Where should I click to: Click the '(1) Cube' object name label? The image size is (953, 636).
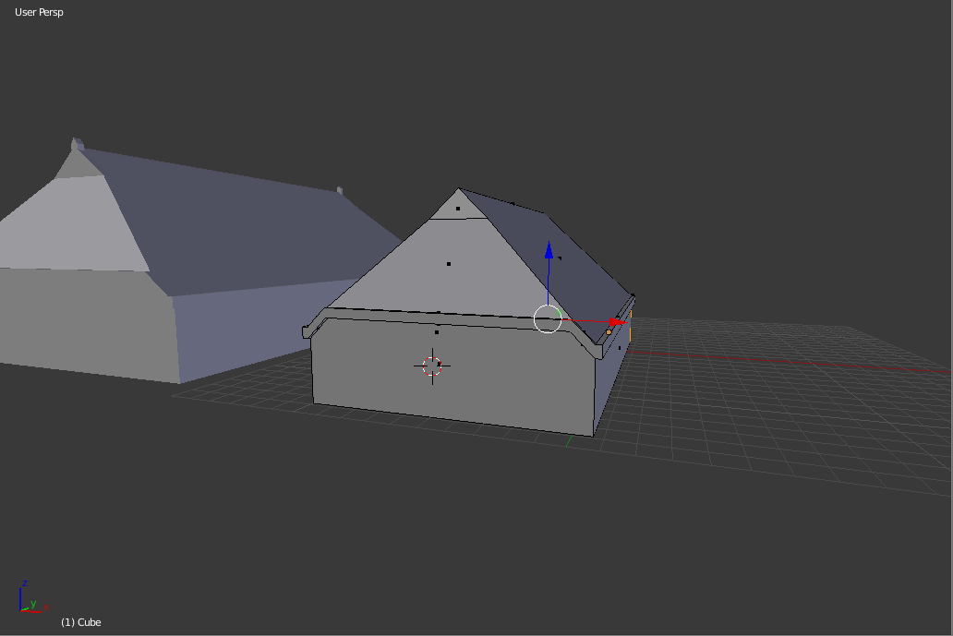pyautogui.click(x=81, y=622)
